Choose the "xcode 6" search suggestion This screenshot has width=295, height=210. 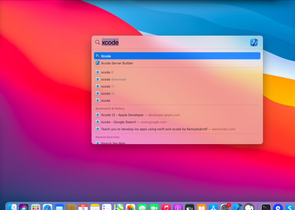177,72
